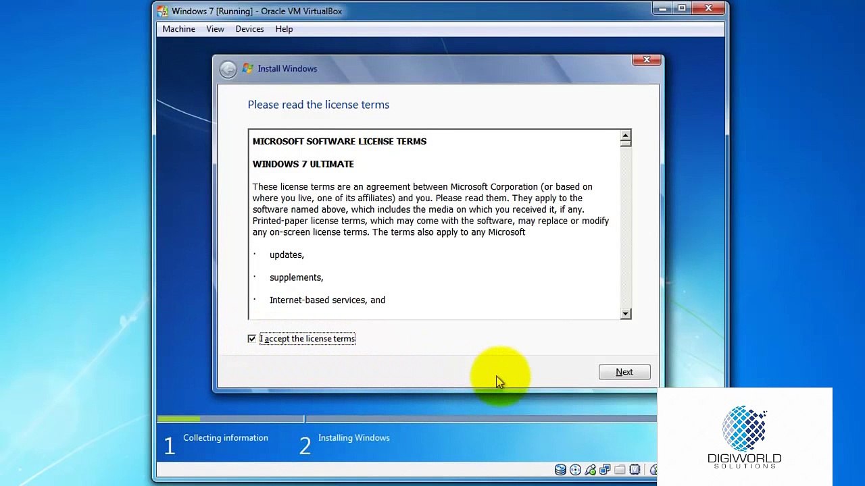865x486 pixels.
Task: Click the 'Windows 7 [Running] - Oracle VM VirtualBox' title
Action: [x=257, y=11]
